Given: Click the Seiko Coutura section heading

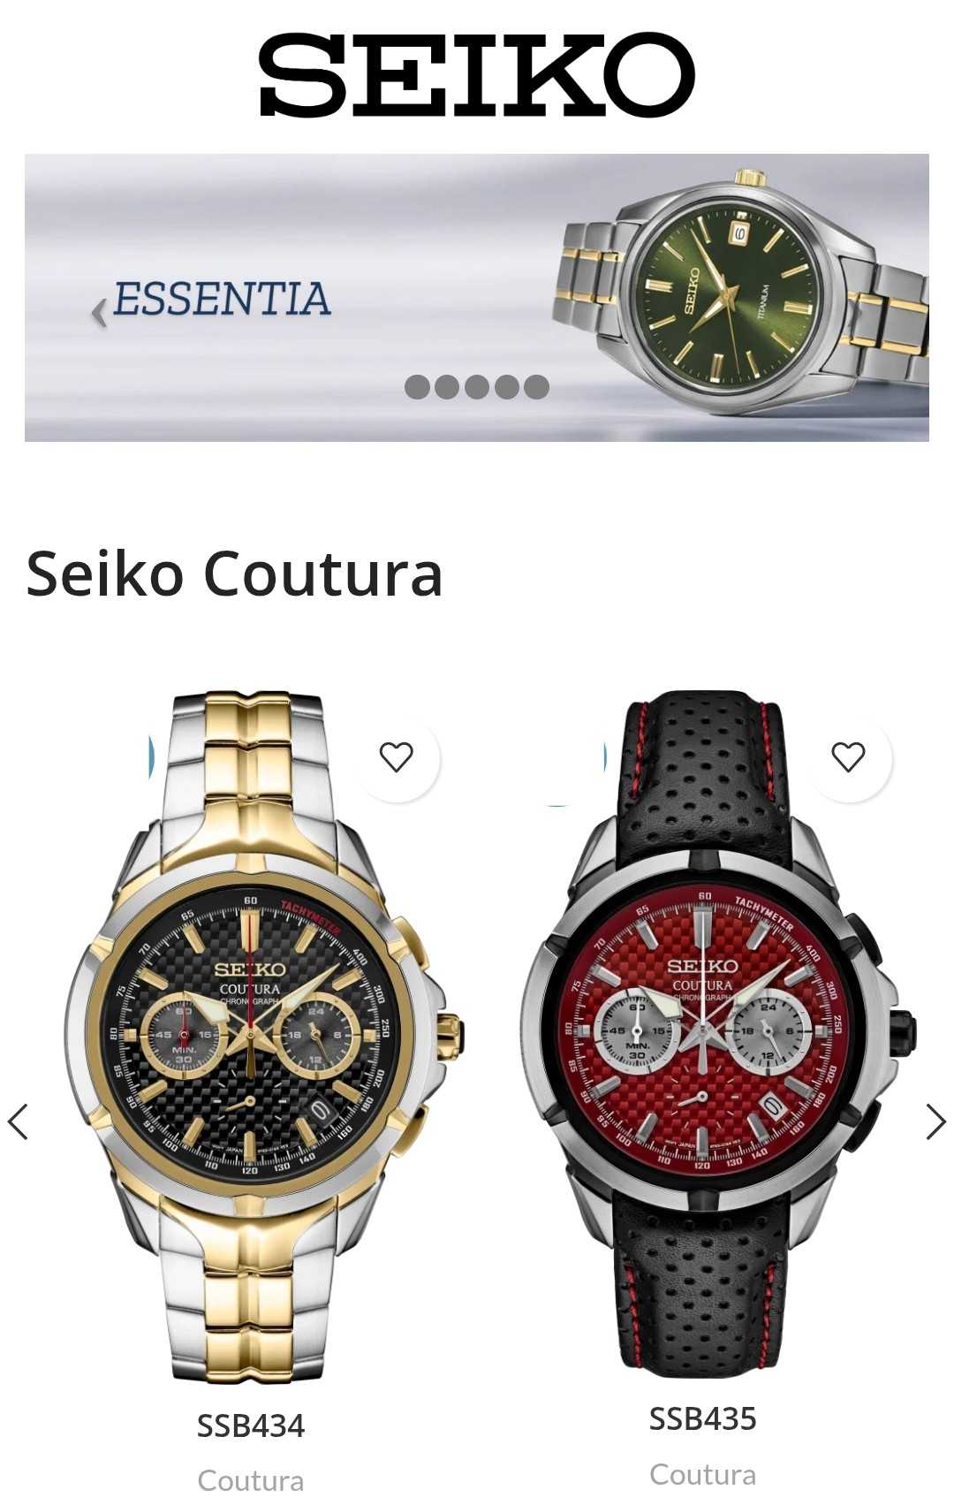Looking at the screenshot, I should coord(234,574).
